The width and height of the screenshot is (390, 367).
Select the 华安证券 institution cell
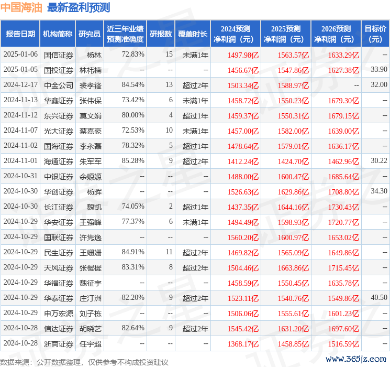[x=59, y=222]
